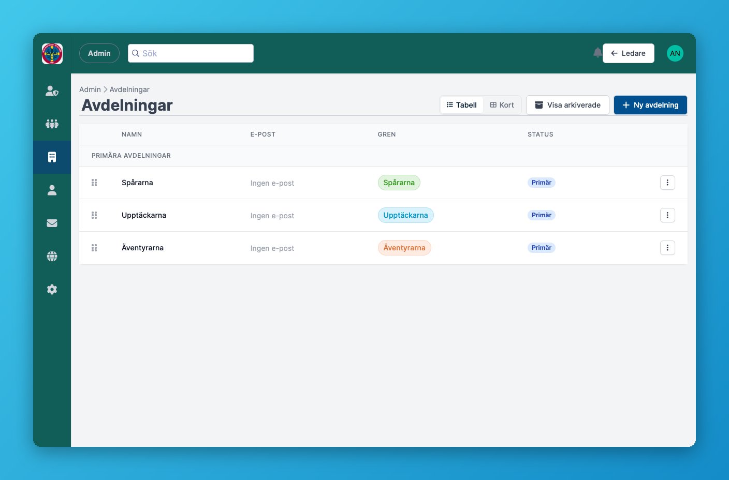729x480 pixels.
Task: Click the orange Äventyrarna branch badge
Action: [404, 248]
